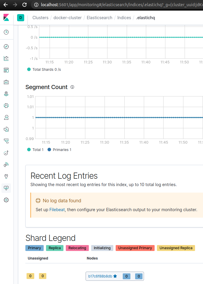The height and width of the screenshot is (284, 203).
Task: Open the SIEM app icon
Action: tap(6, 165)
